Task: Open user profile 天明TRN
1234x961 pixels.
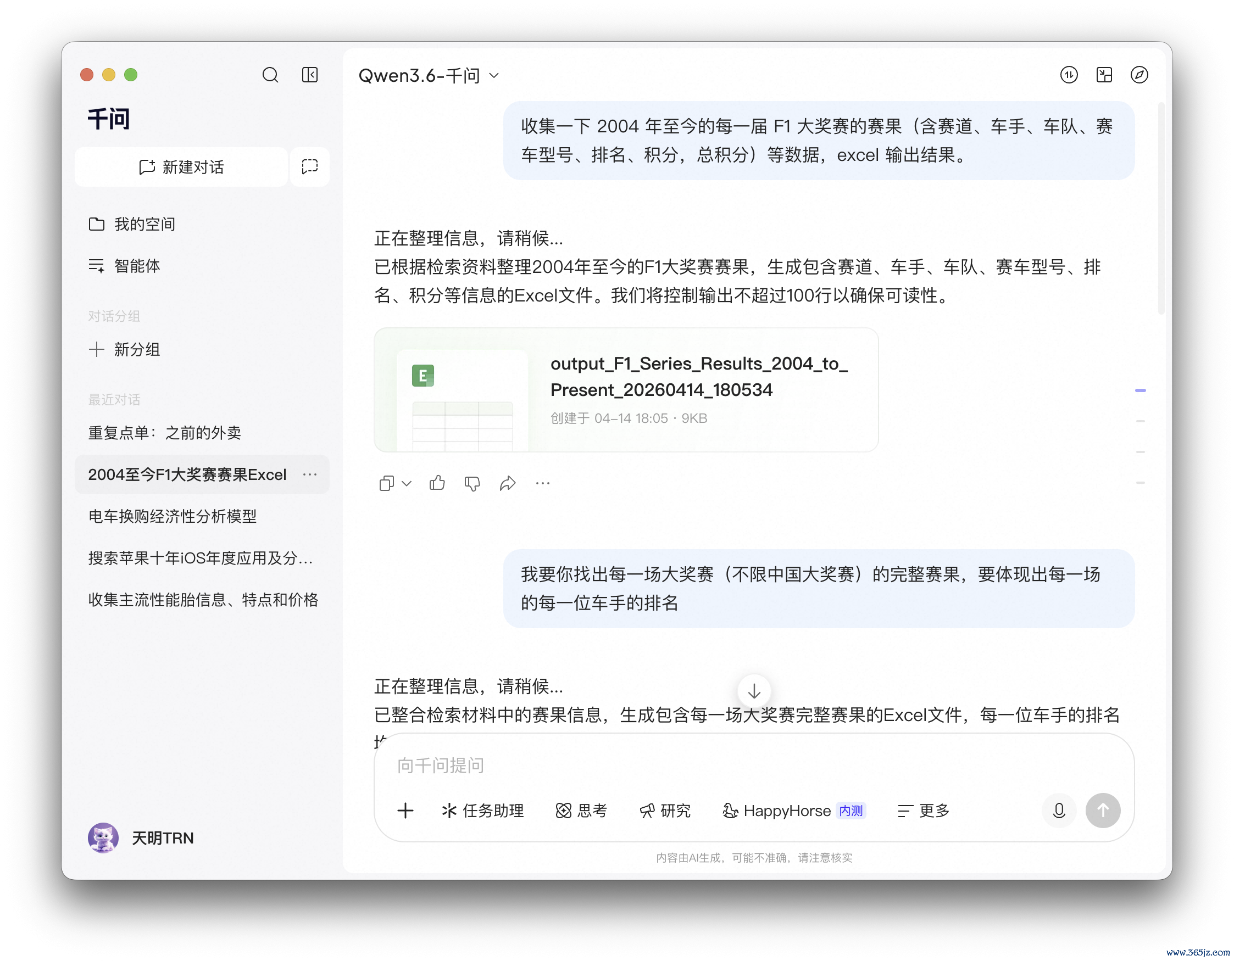Action: point(141,839)
